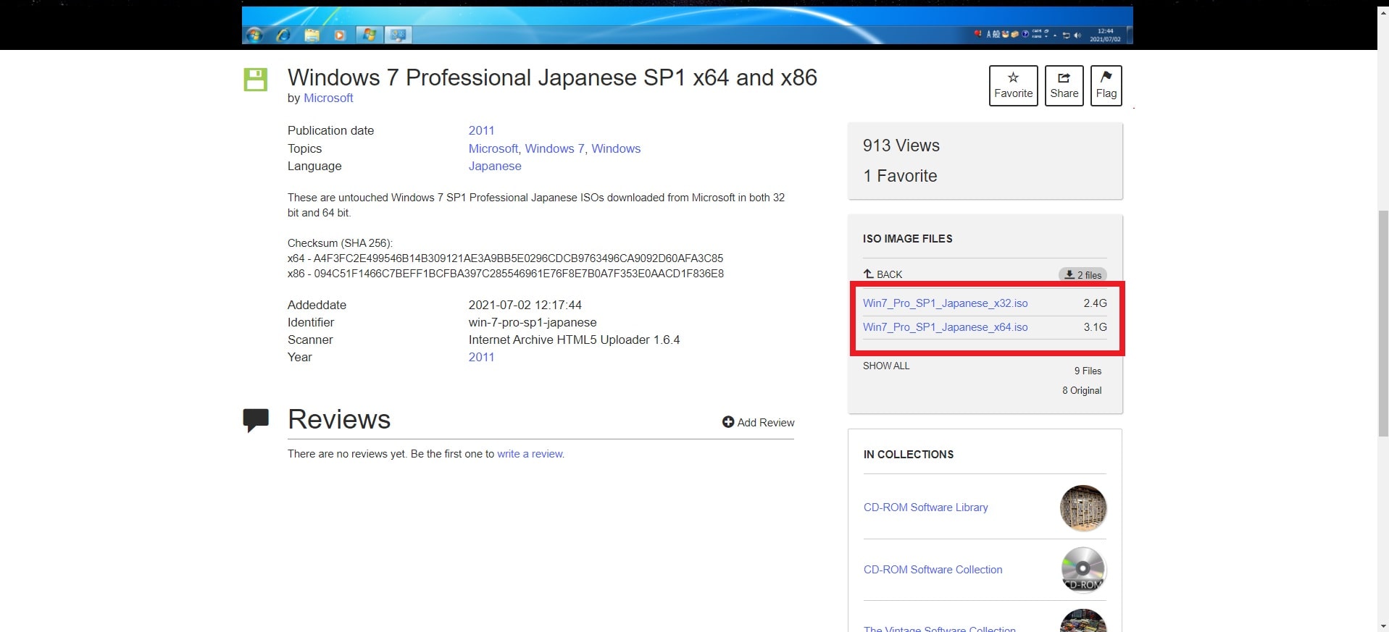This screenshot has width=1389, height=632.
Task: Click the Favorite star button
Action: [x=1013, y=85]
